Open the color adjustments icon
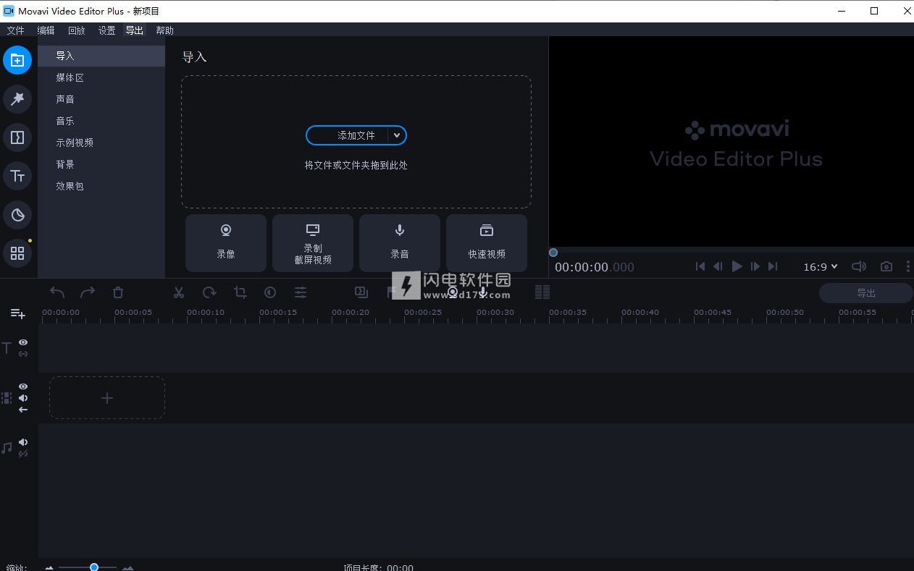 (x=270, y=292)
